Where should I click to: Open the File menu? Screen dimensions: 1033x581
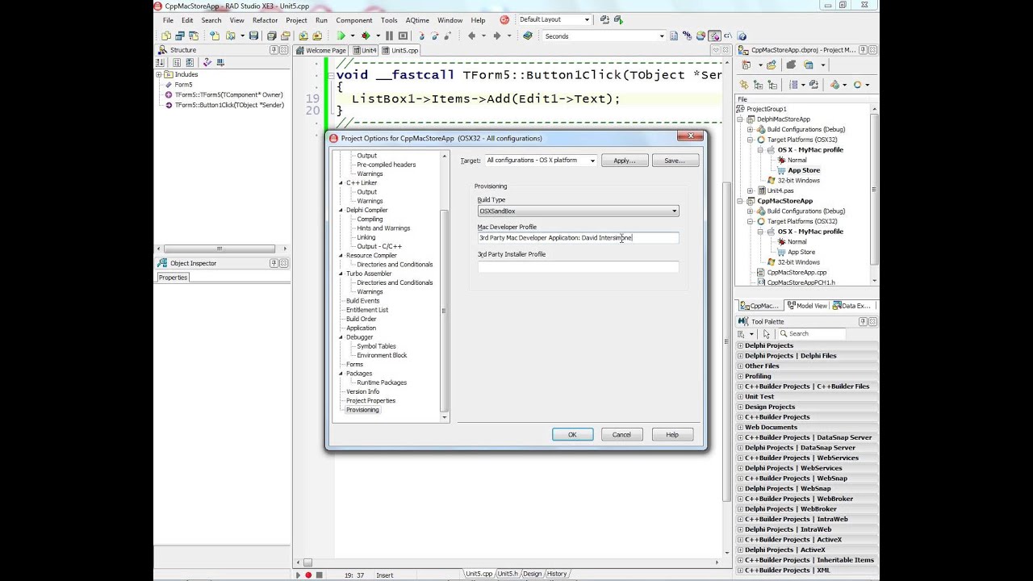click(x=168, y=20)
